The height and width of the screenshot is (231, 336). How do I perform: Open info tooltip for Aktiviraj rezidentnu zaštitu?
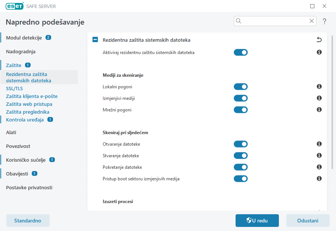(319, 52)
